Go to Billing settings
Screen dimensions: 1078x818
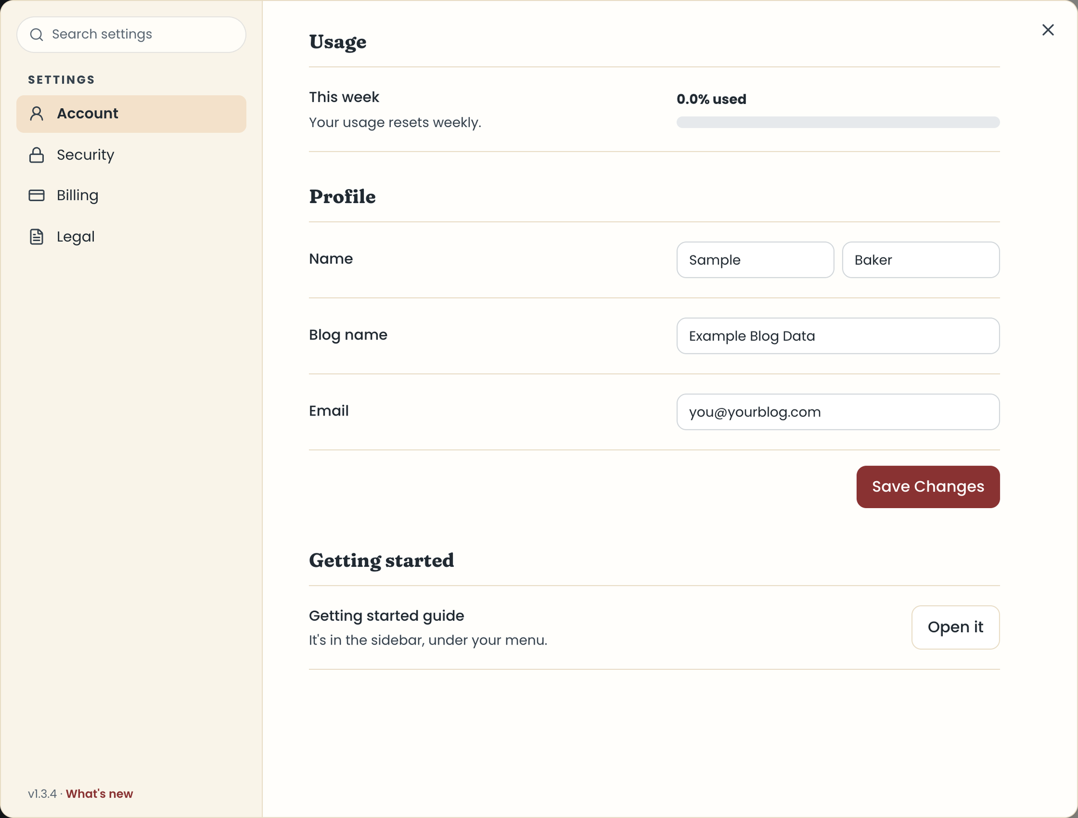132,196
